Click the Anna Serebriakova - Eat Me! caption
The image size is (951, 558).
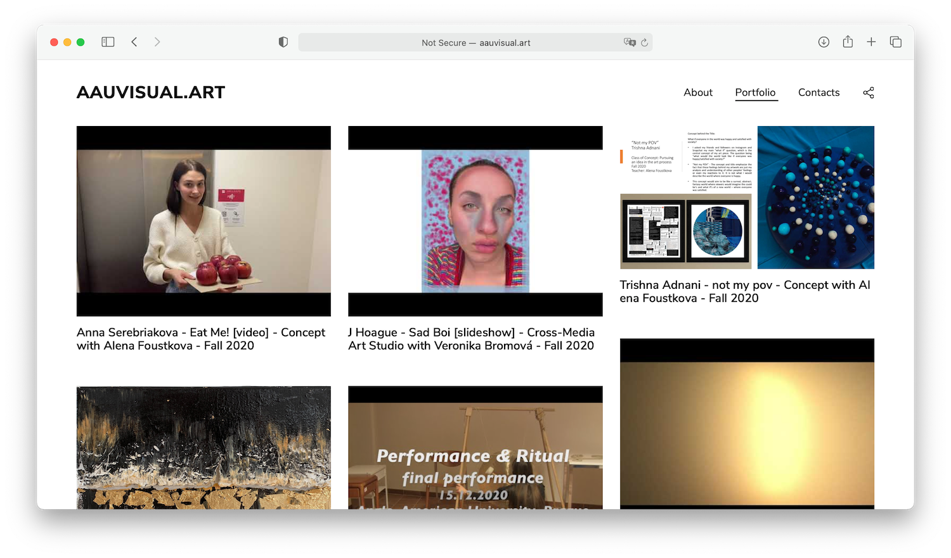(x=201, y=339)
